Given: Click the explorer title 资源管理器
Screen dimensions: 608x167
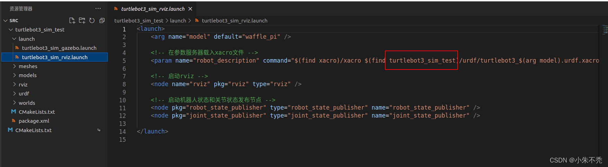Looking at the screenshot, I should 21,9.
